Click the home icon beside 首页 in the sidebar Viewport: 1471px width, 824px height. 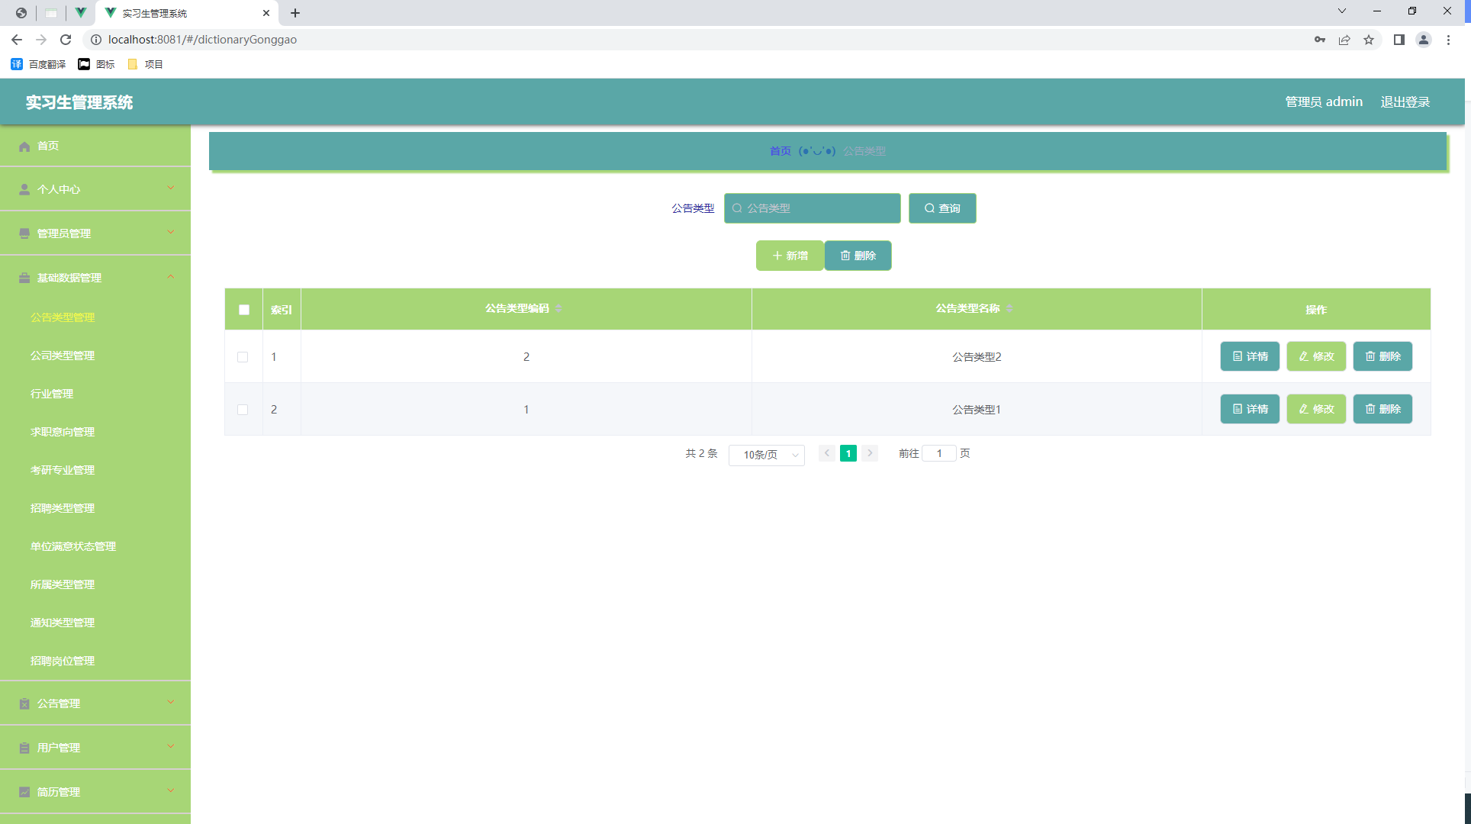coord(24,146)
